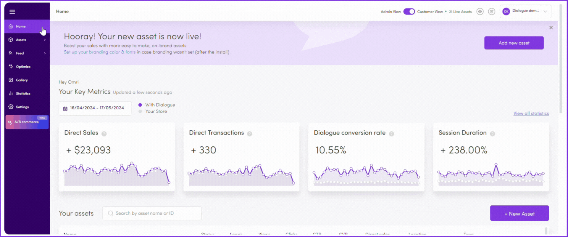This screenshot has width=568, height=237.
Task: Expand the Feed sidebar submenu
Action: point(45,53)
